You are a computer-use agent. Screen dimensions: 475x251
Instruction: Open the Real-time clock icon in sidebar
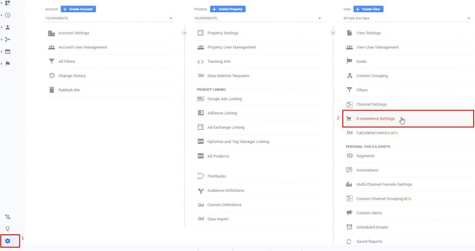(7, 15)
